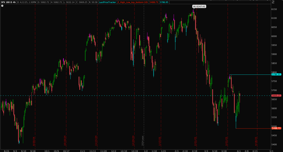
Task: Click the 2024 year divider label
Action: coord(143,141)
